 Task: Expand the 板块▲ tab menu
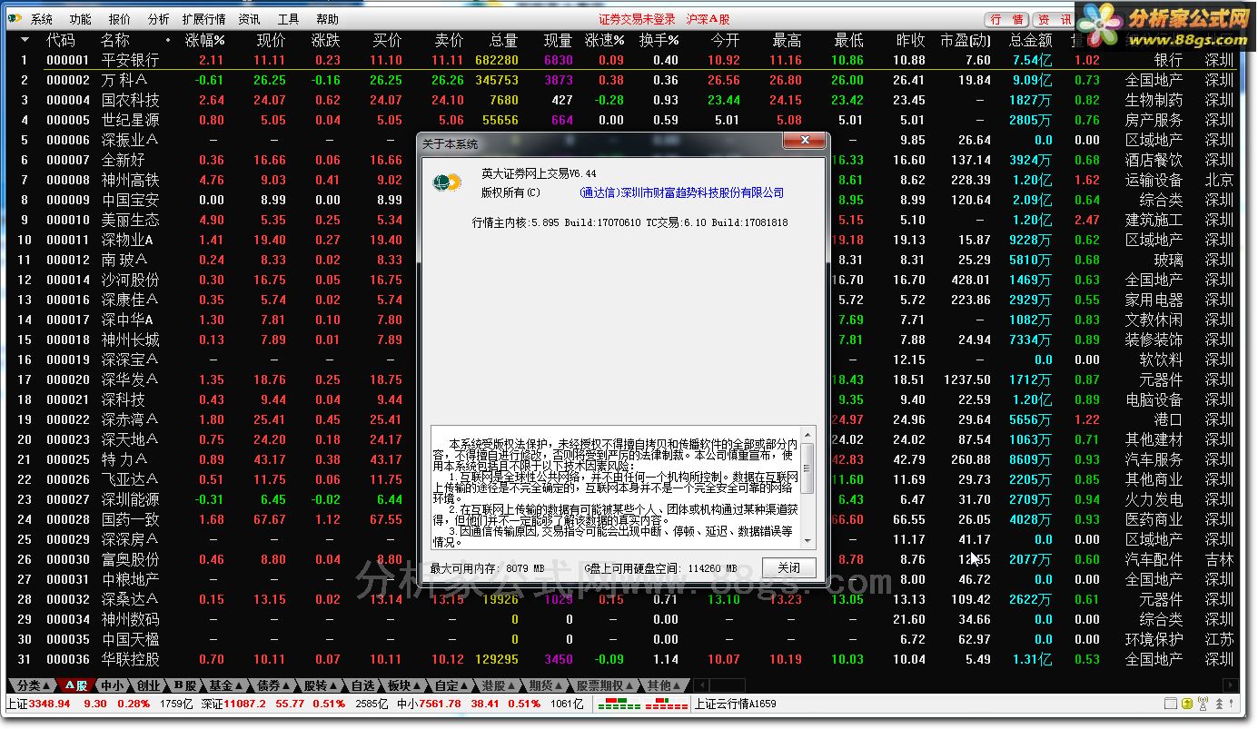pos(405,685)
